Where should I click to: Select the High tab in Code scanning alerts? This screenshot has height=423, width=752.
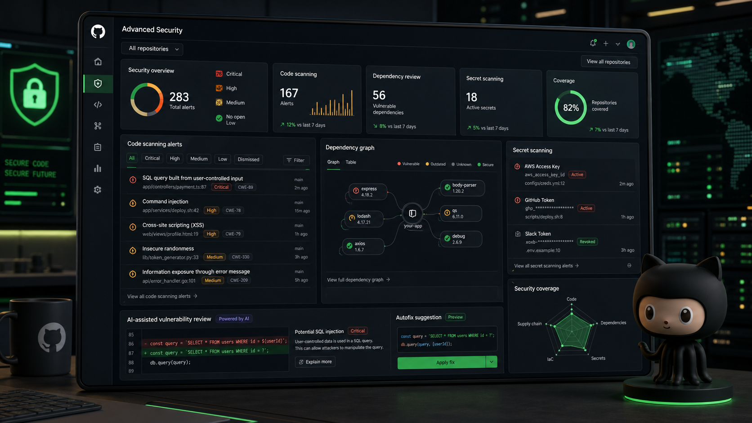point(175,159)
